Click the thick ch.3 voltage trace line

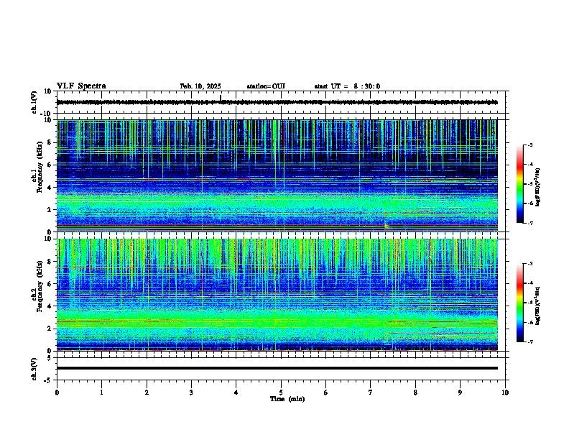coord(277,368)
